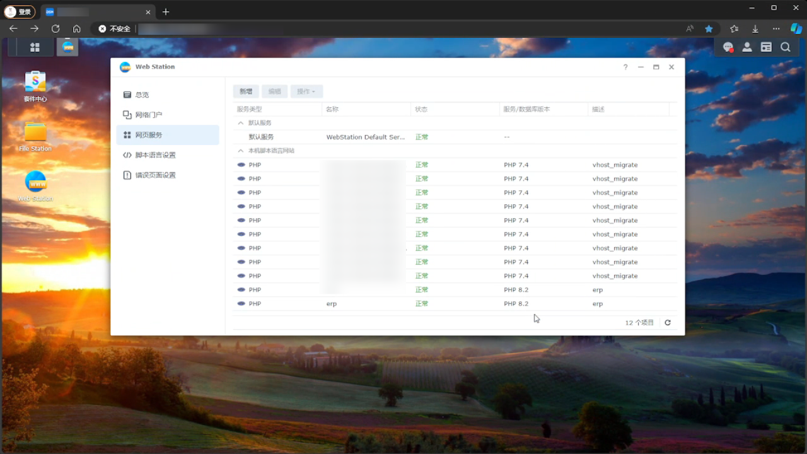Screen dimensions: 807x454
Task: Open DSM notifications chat bubble icon
Action: [728, 47]
